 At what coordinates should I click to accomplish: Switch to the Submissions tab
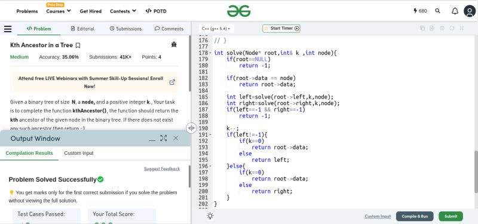(x=125, y=29)
